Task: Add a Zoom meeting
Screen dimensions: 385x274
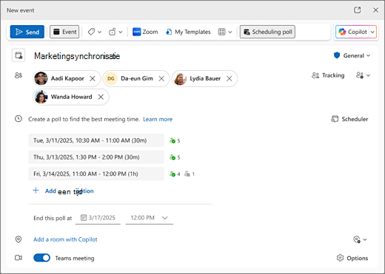Action: click(x=145, y=32)
